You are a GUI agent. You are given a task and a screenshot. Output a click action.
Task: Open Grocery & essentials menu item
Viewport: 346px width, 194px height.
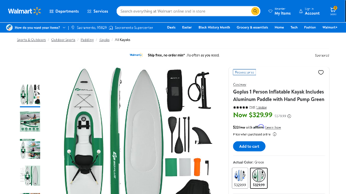[x=252, y=28]
